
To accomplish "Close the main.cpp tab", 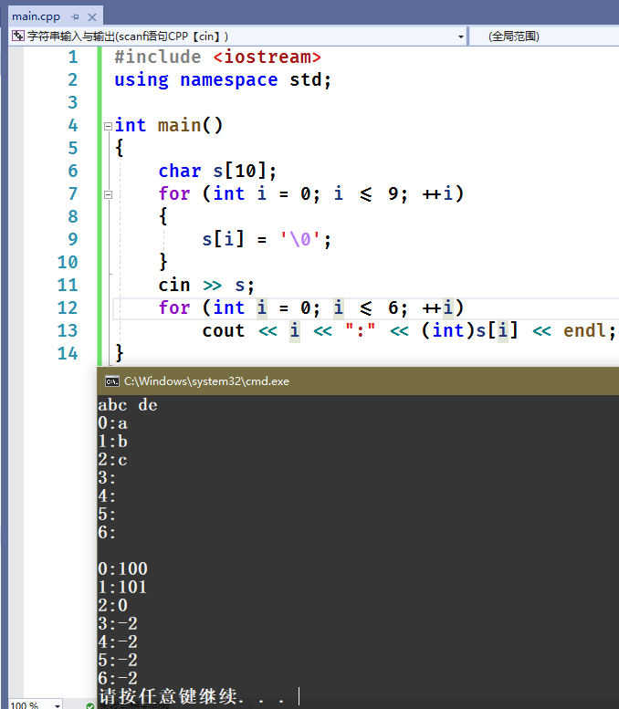I will (92, 17).
